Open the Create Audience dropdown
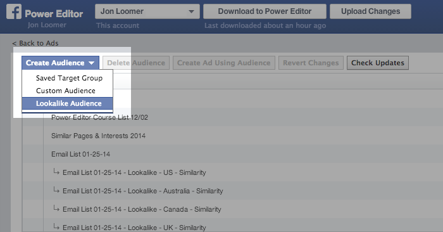443x232 pixels. [x=61, y=63]
